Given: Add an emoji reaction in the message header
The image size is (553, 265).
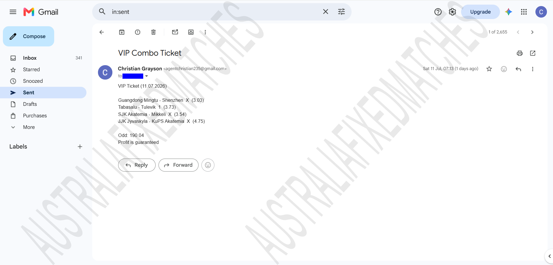Looking at the screenshot, I should [x=504, y=69].
